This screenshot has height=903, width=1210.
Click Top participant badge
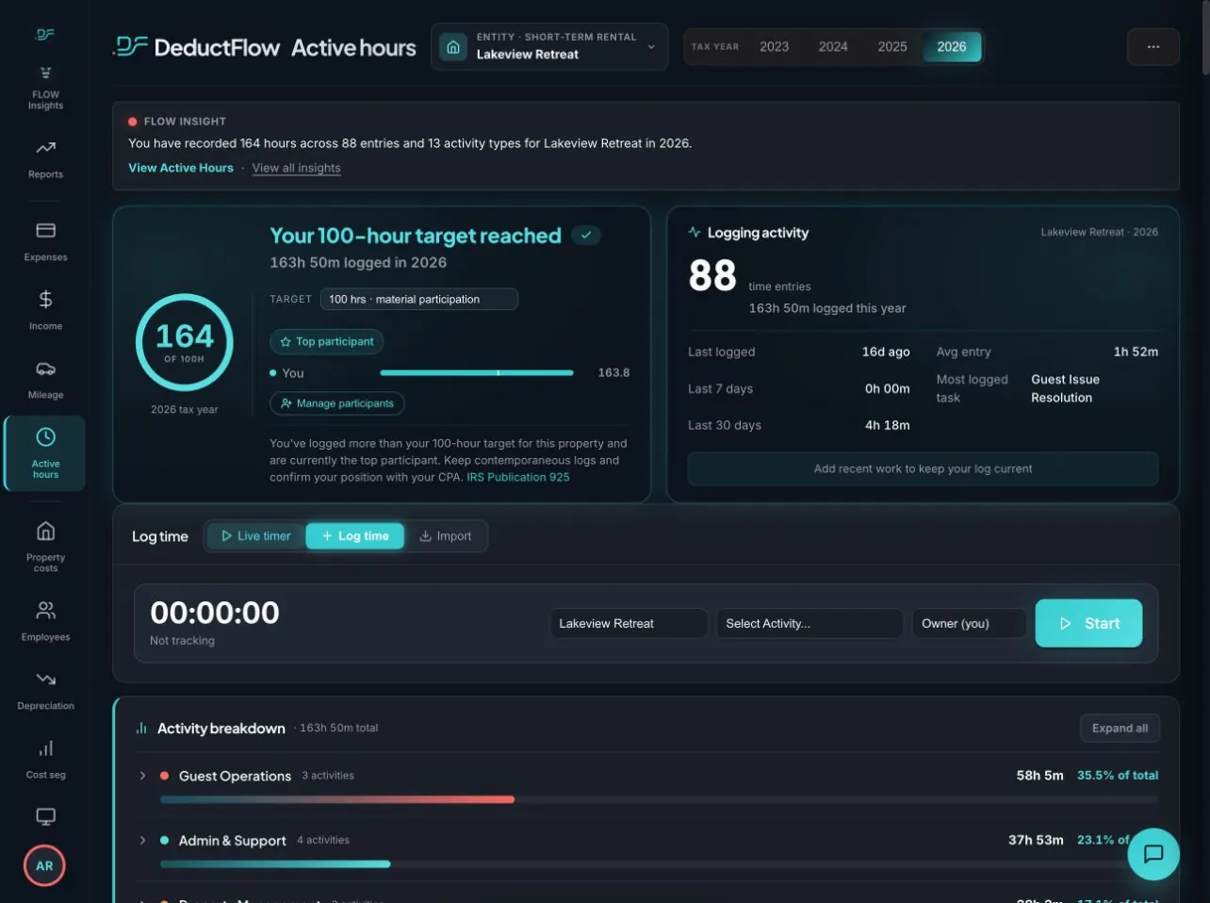(327, 341)
